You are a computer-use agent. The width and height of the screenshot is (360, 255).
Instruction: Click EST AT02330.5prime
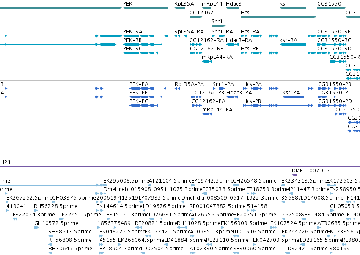(192, 253)
